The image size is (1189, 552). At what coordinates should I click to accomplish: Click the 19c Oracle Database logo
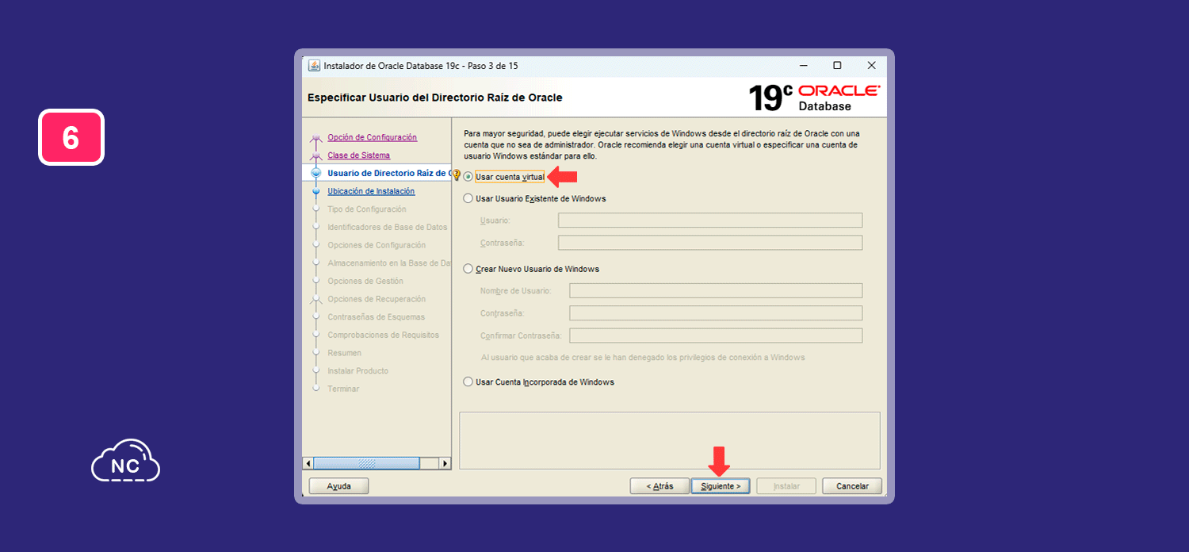814,98
